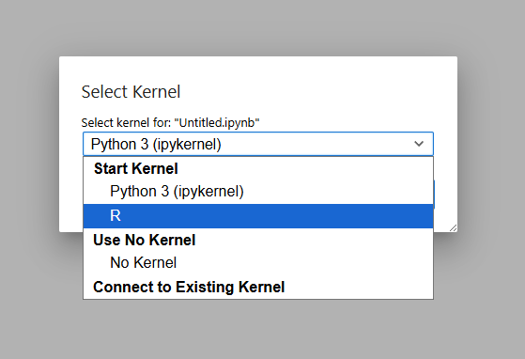
Task: Click the chevron arrow in kernel selector
Action: (419, 144)
